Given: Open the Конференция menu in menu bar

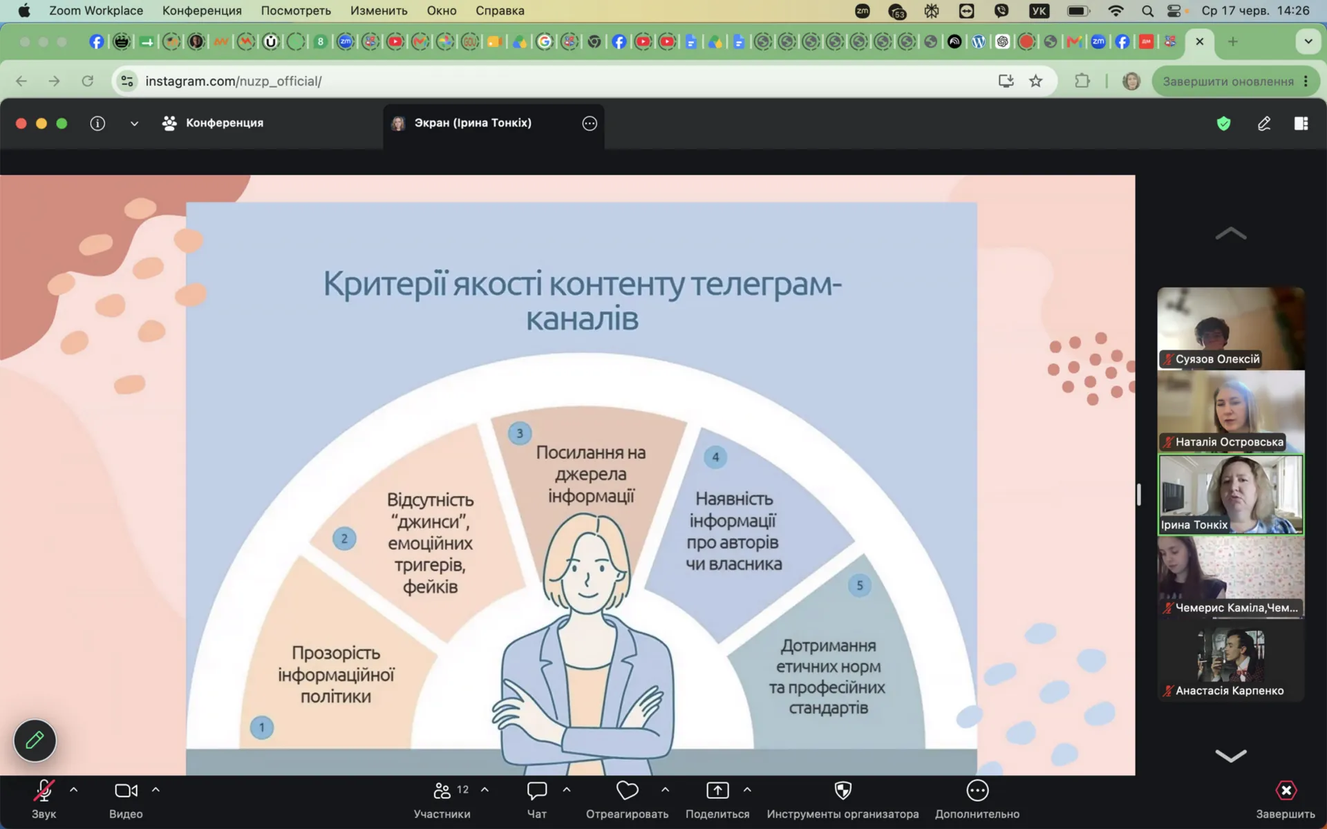Looking at the screenshot, I should 202,10.
